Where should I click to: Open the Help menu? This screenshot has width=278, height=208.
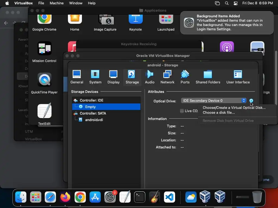pos(92,3)
